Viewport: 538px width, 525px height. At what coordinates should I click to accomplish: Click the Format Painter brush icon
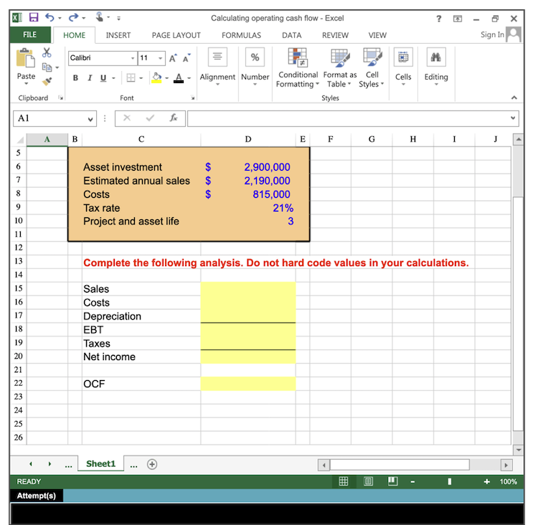47,81
